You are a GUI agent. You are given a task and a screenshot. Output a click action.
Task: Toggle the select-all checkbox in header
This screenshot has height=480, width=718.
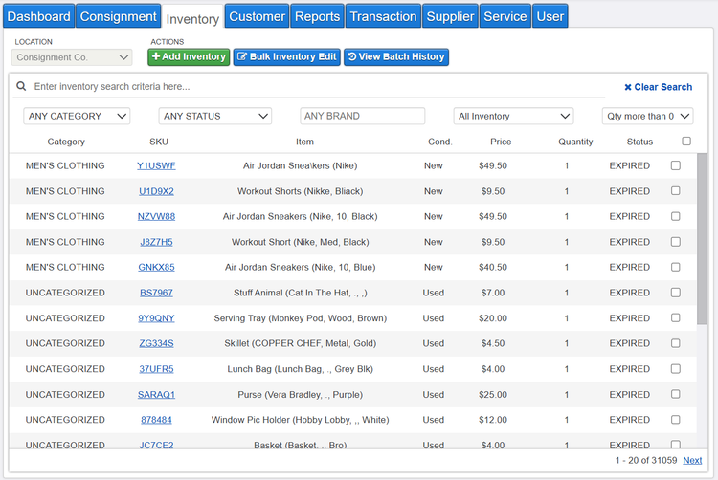point(685,142)
